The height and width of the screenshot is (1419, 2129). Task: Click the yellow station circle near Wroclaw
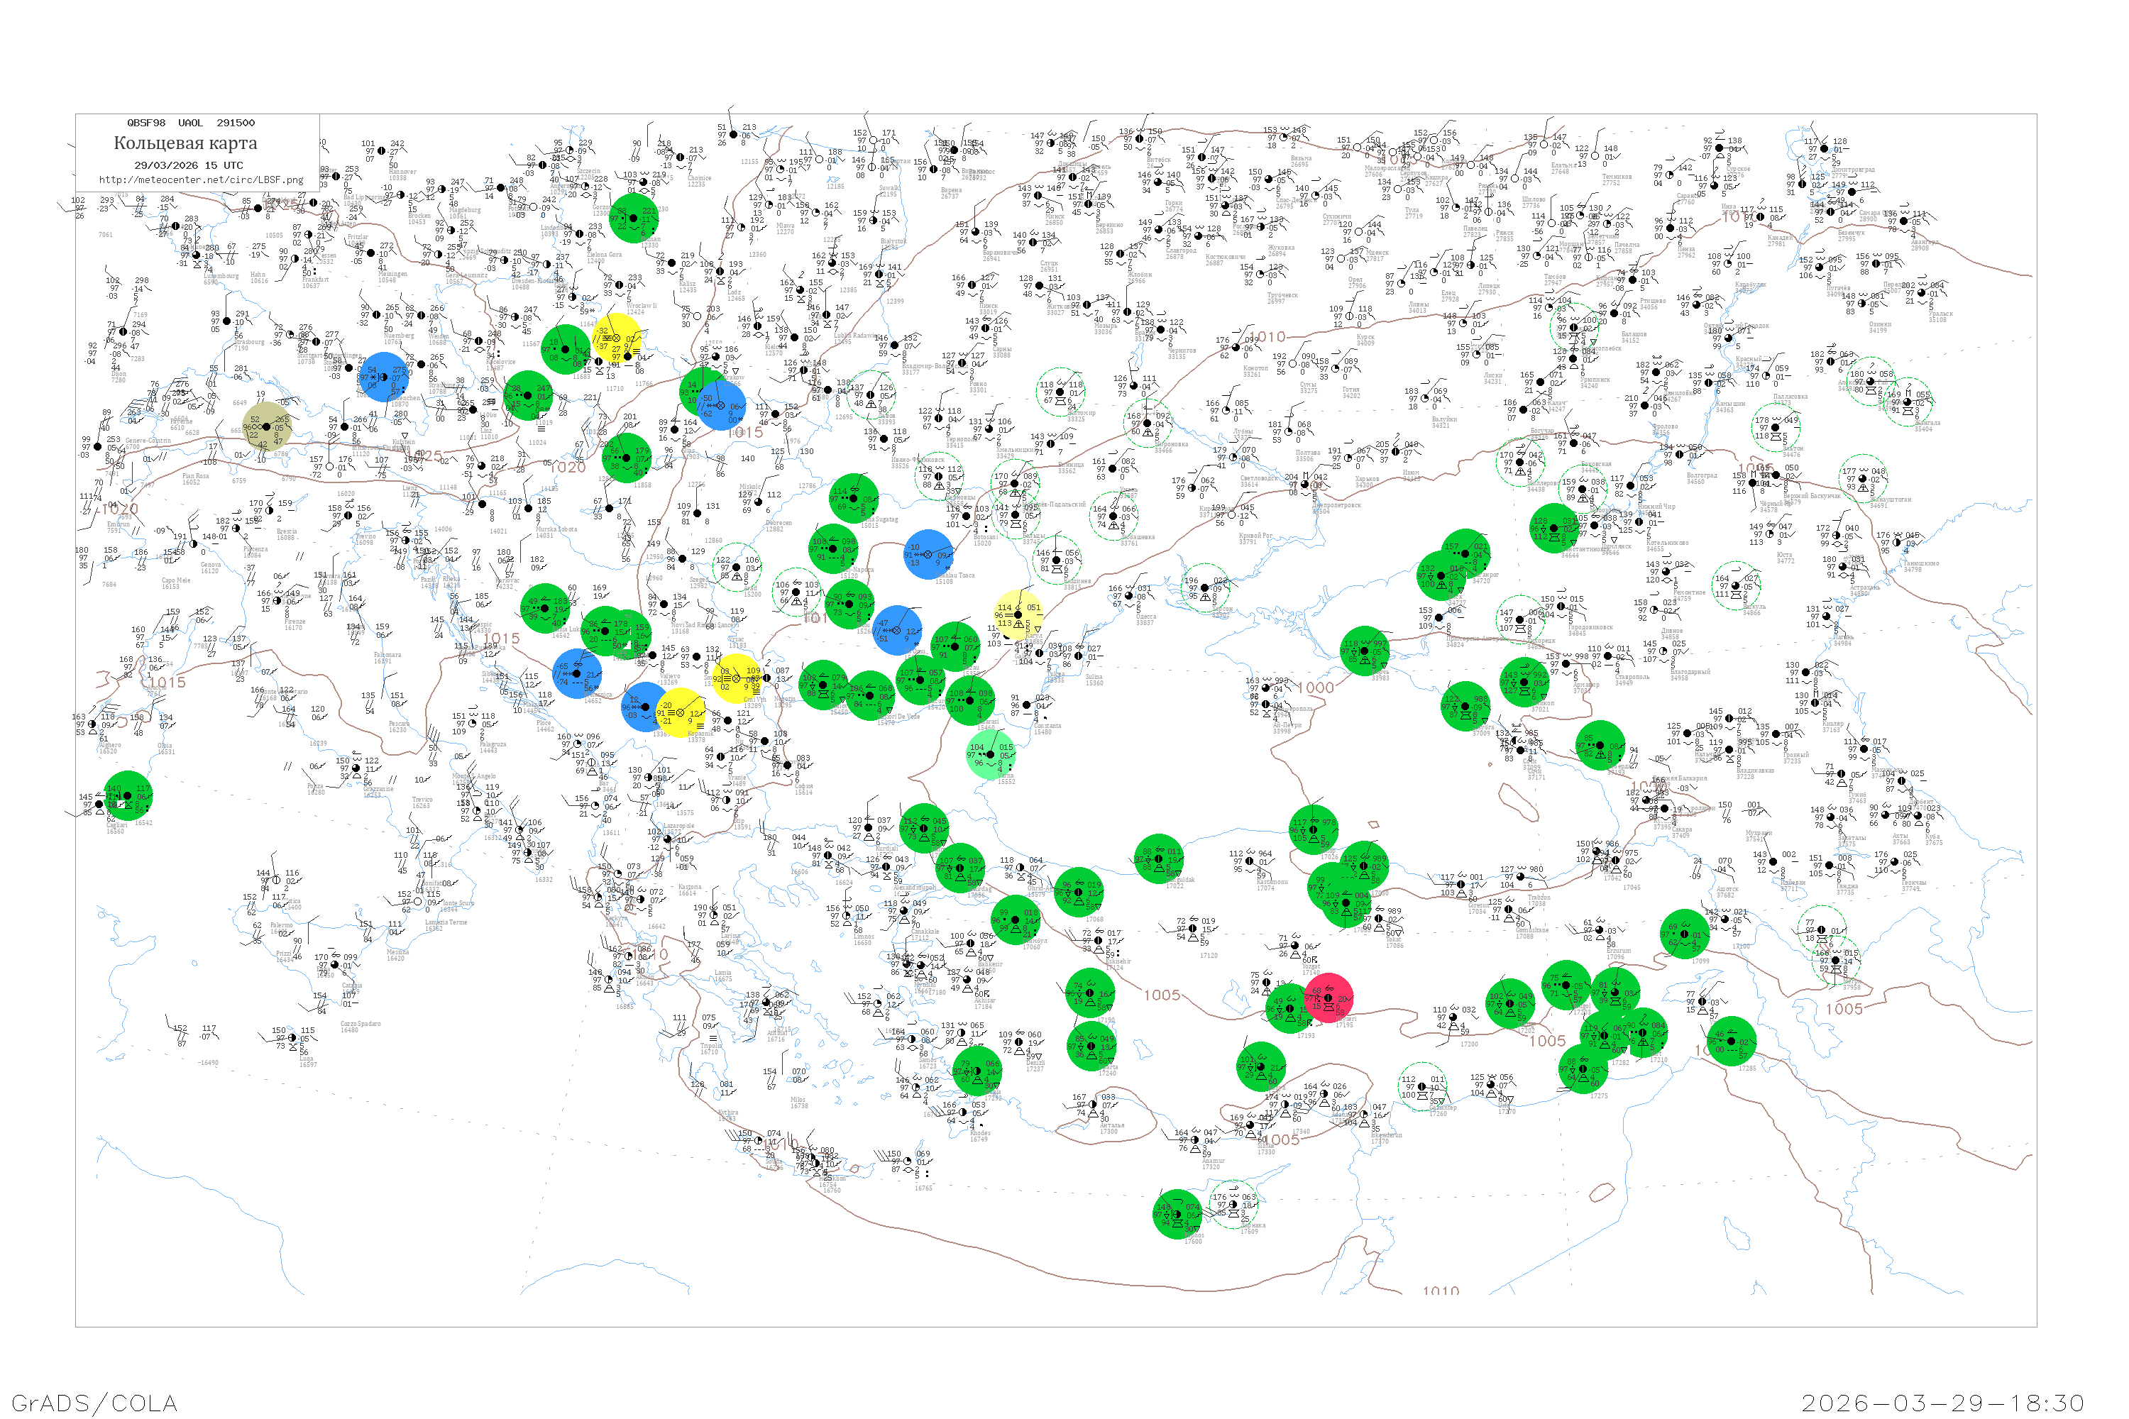(x=617, y=338)
